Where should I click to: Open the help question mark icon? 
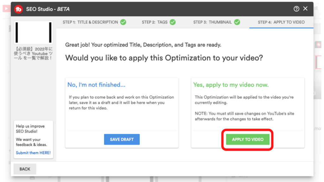296,9
